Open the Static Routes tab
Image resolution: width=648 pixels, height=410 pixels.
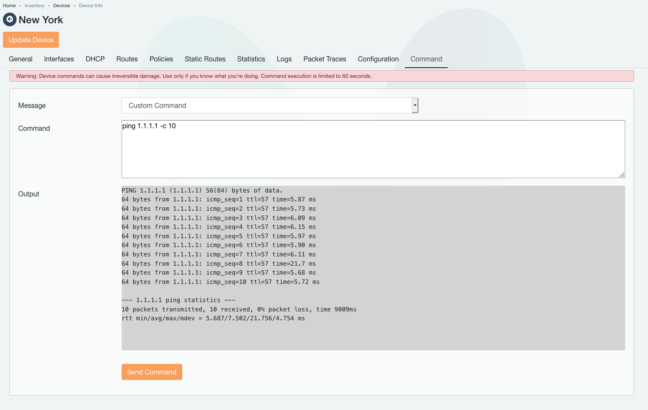click(x=205, y=59)
